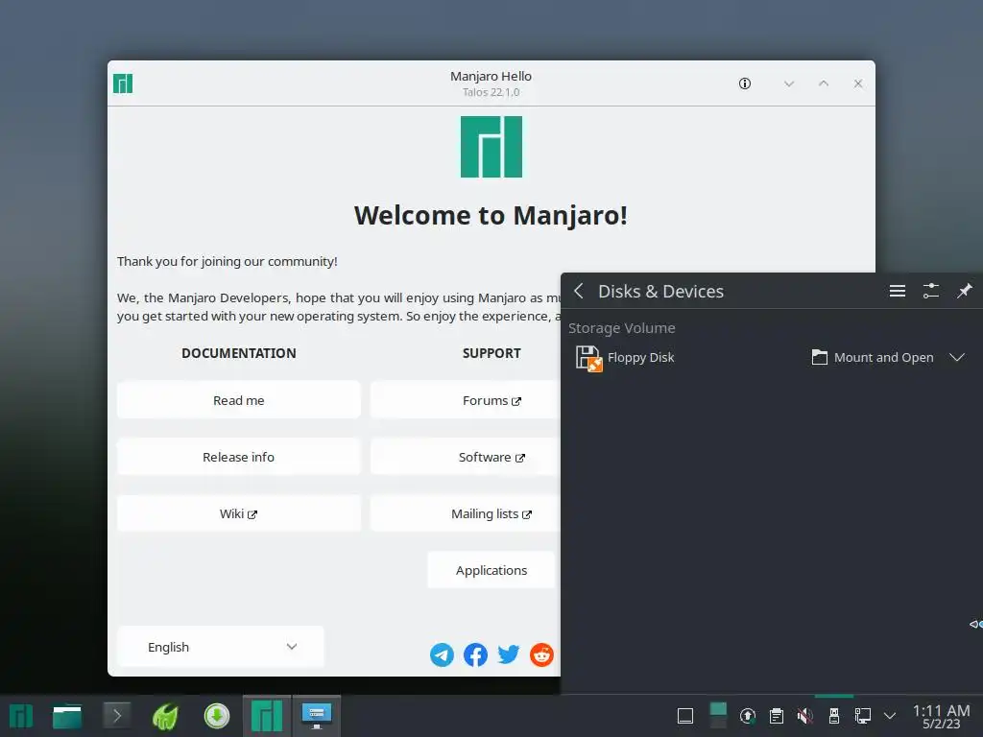Open the Disks & Devices hamburger menu
This screenshot has width=983, height=737.
pos(898,291)
